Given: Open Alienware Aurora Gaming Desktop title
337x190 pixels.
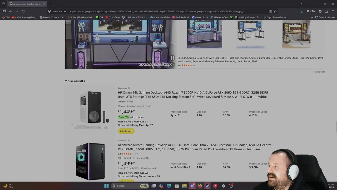Looking at the screenshot, I should click(195, 147).
